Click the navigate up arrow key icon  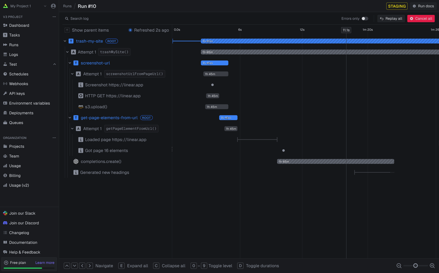pos(67,266)
